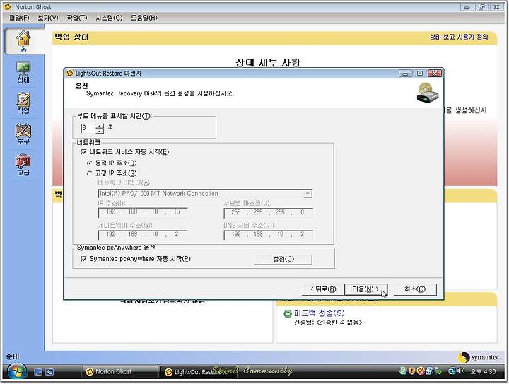Viewport: 509px width, 384px height.
Task: Increase boot menu time with up arrow
Action: pos(100,126)
